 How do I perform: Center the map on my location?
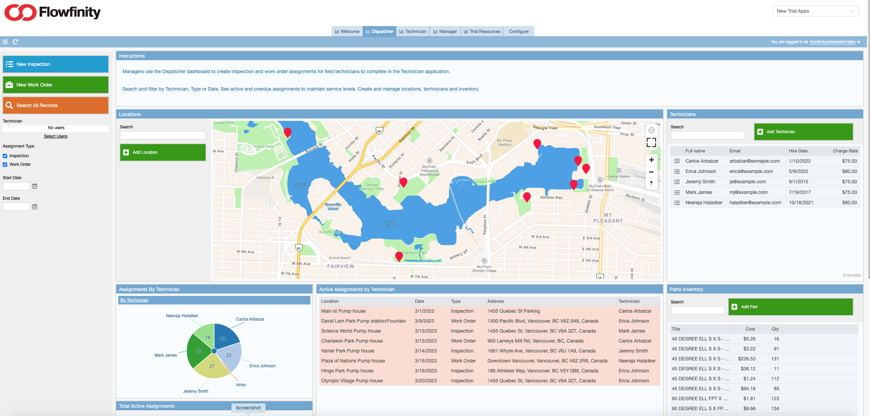(651, 130)
